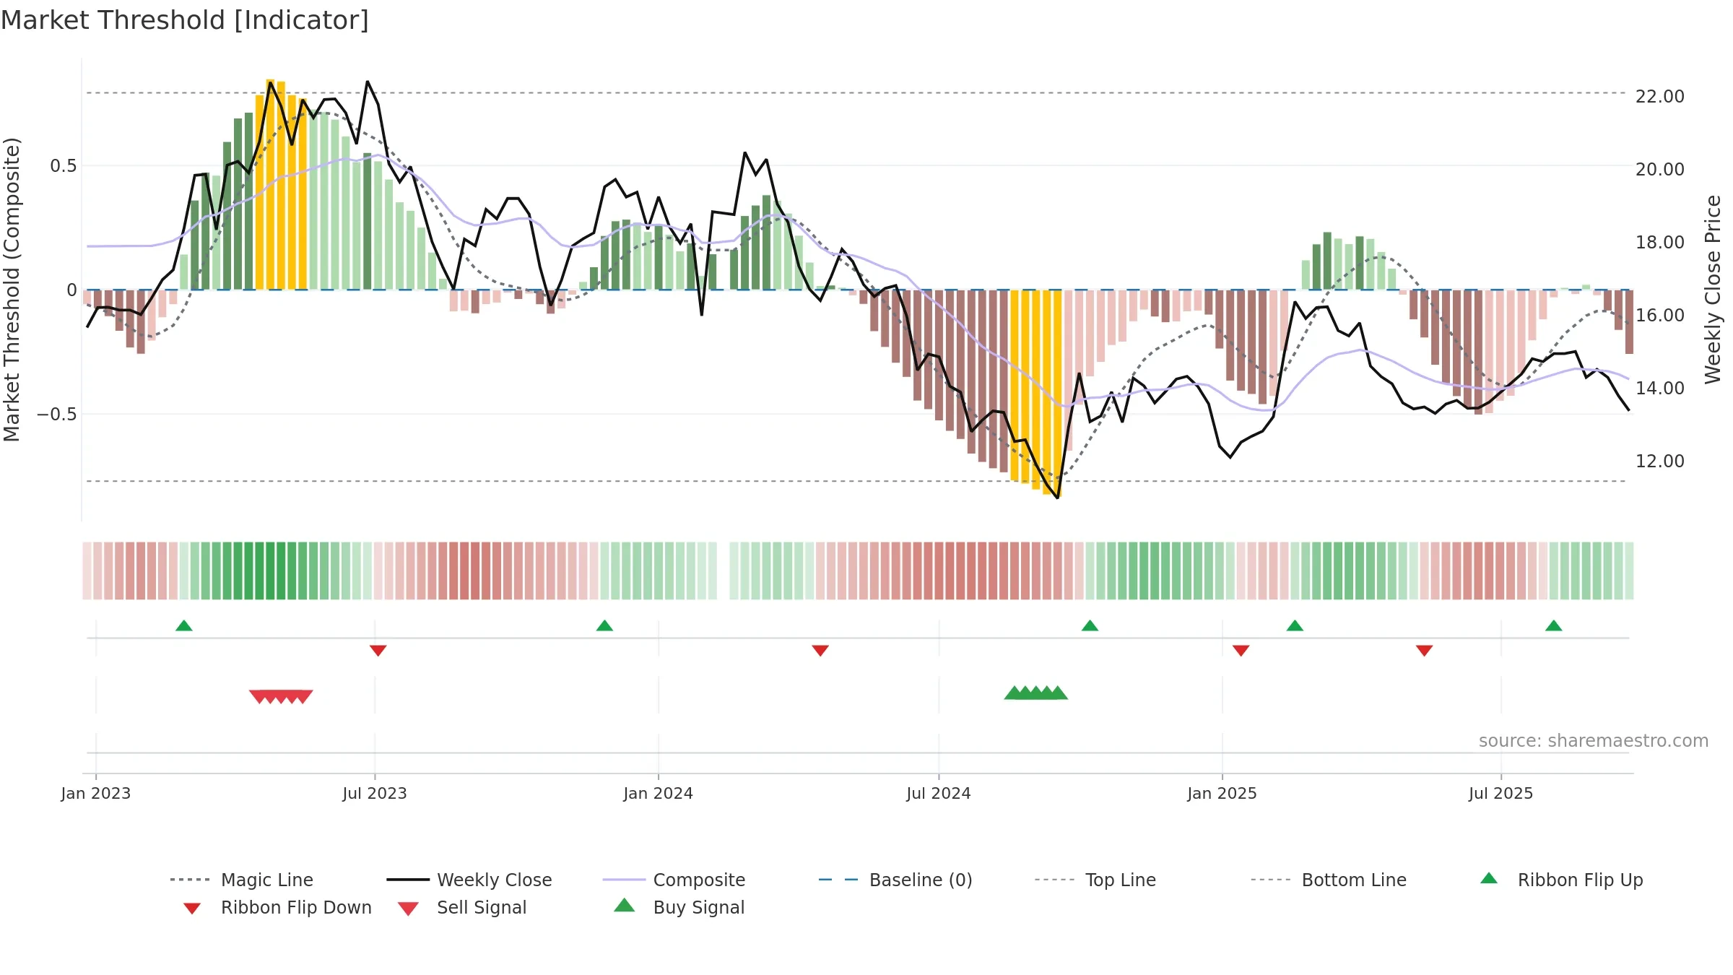Click Ribbon Flip Down marker at Jul 2023

(x=378, y=651)
